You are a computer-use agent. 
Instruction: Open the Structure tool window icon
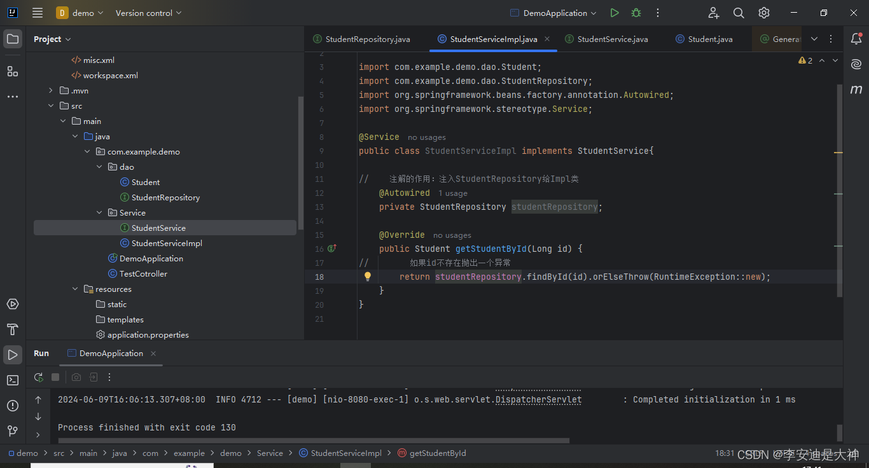pos(13,71)
